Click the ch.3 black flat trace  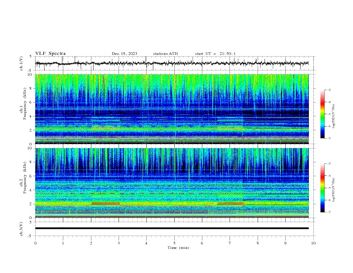click(x=172, y=228)
